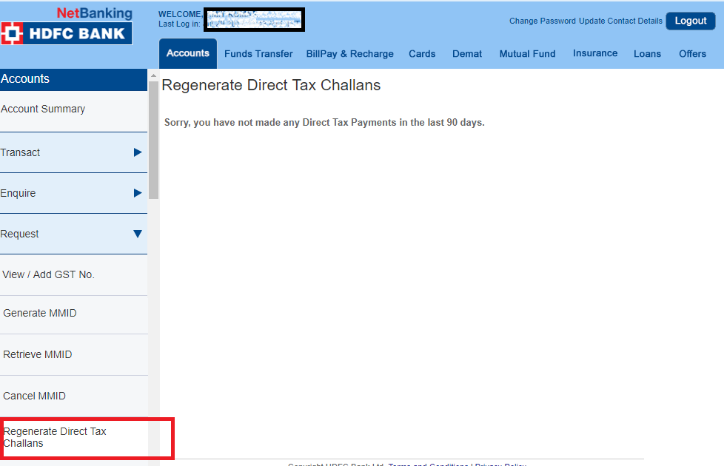View the Offers tab
Viewport: 727px width, 466px height.
[692, 54]
